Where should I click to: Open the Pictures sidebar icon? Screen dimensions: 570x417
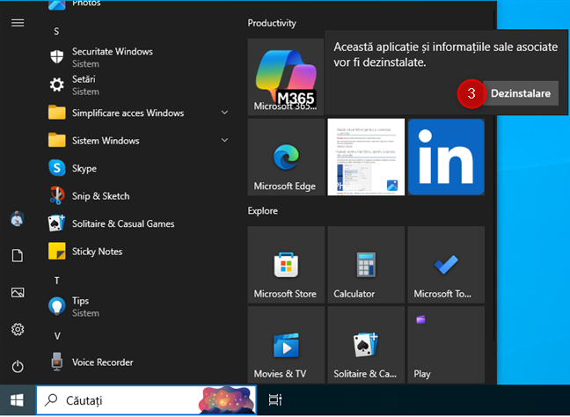point(18,292)
